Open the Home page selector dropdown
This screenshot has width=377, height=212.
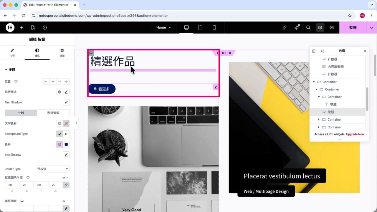pyautogui.click(x=164, y=27)
